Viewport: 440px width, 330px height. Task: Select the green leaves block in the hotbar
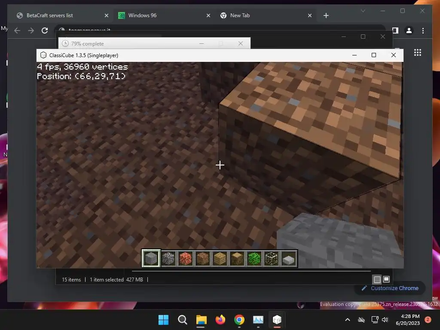pyautogui.click(x=254, y=258)
